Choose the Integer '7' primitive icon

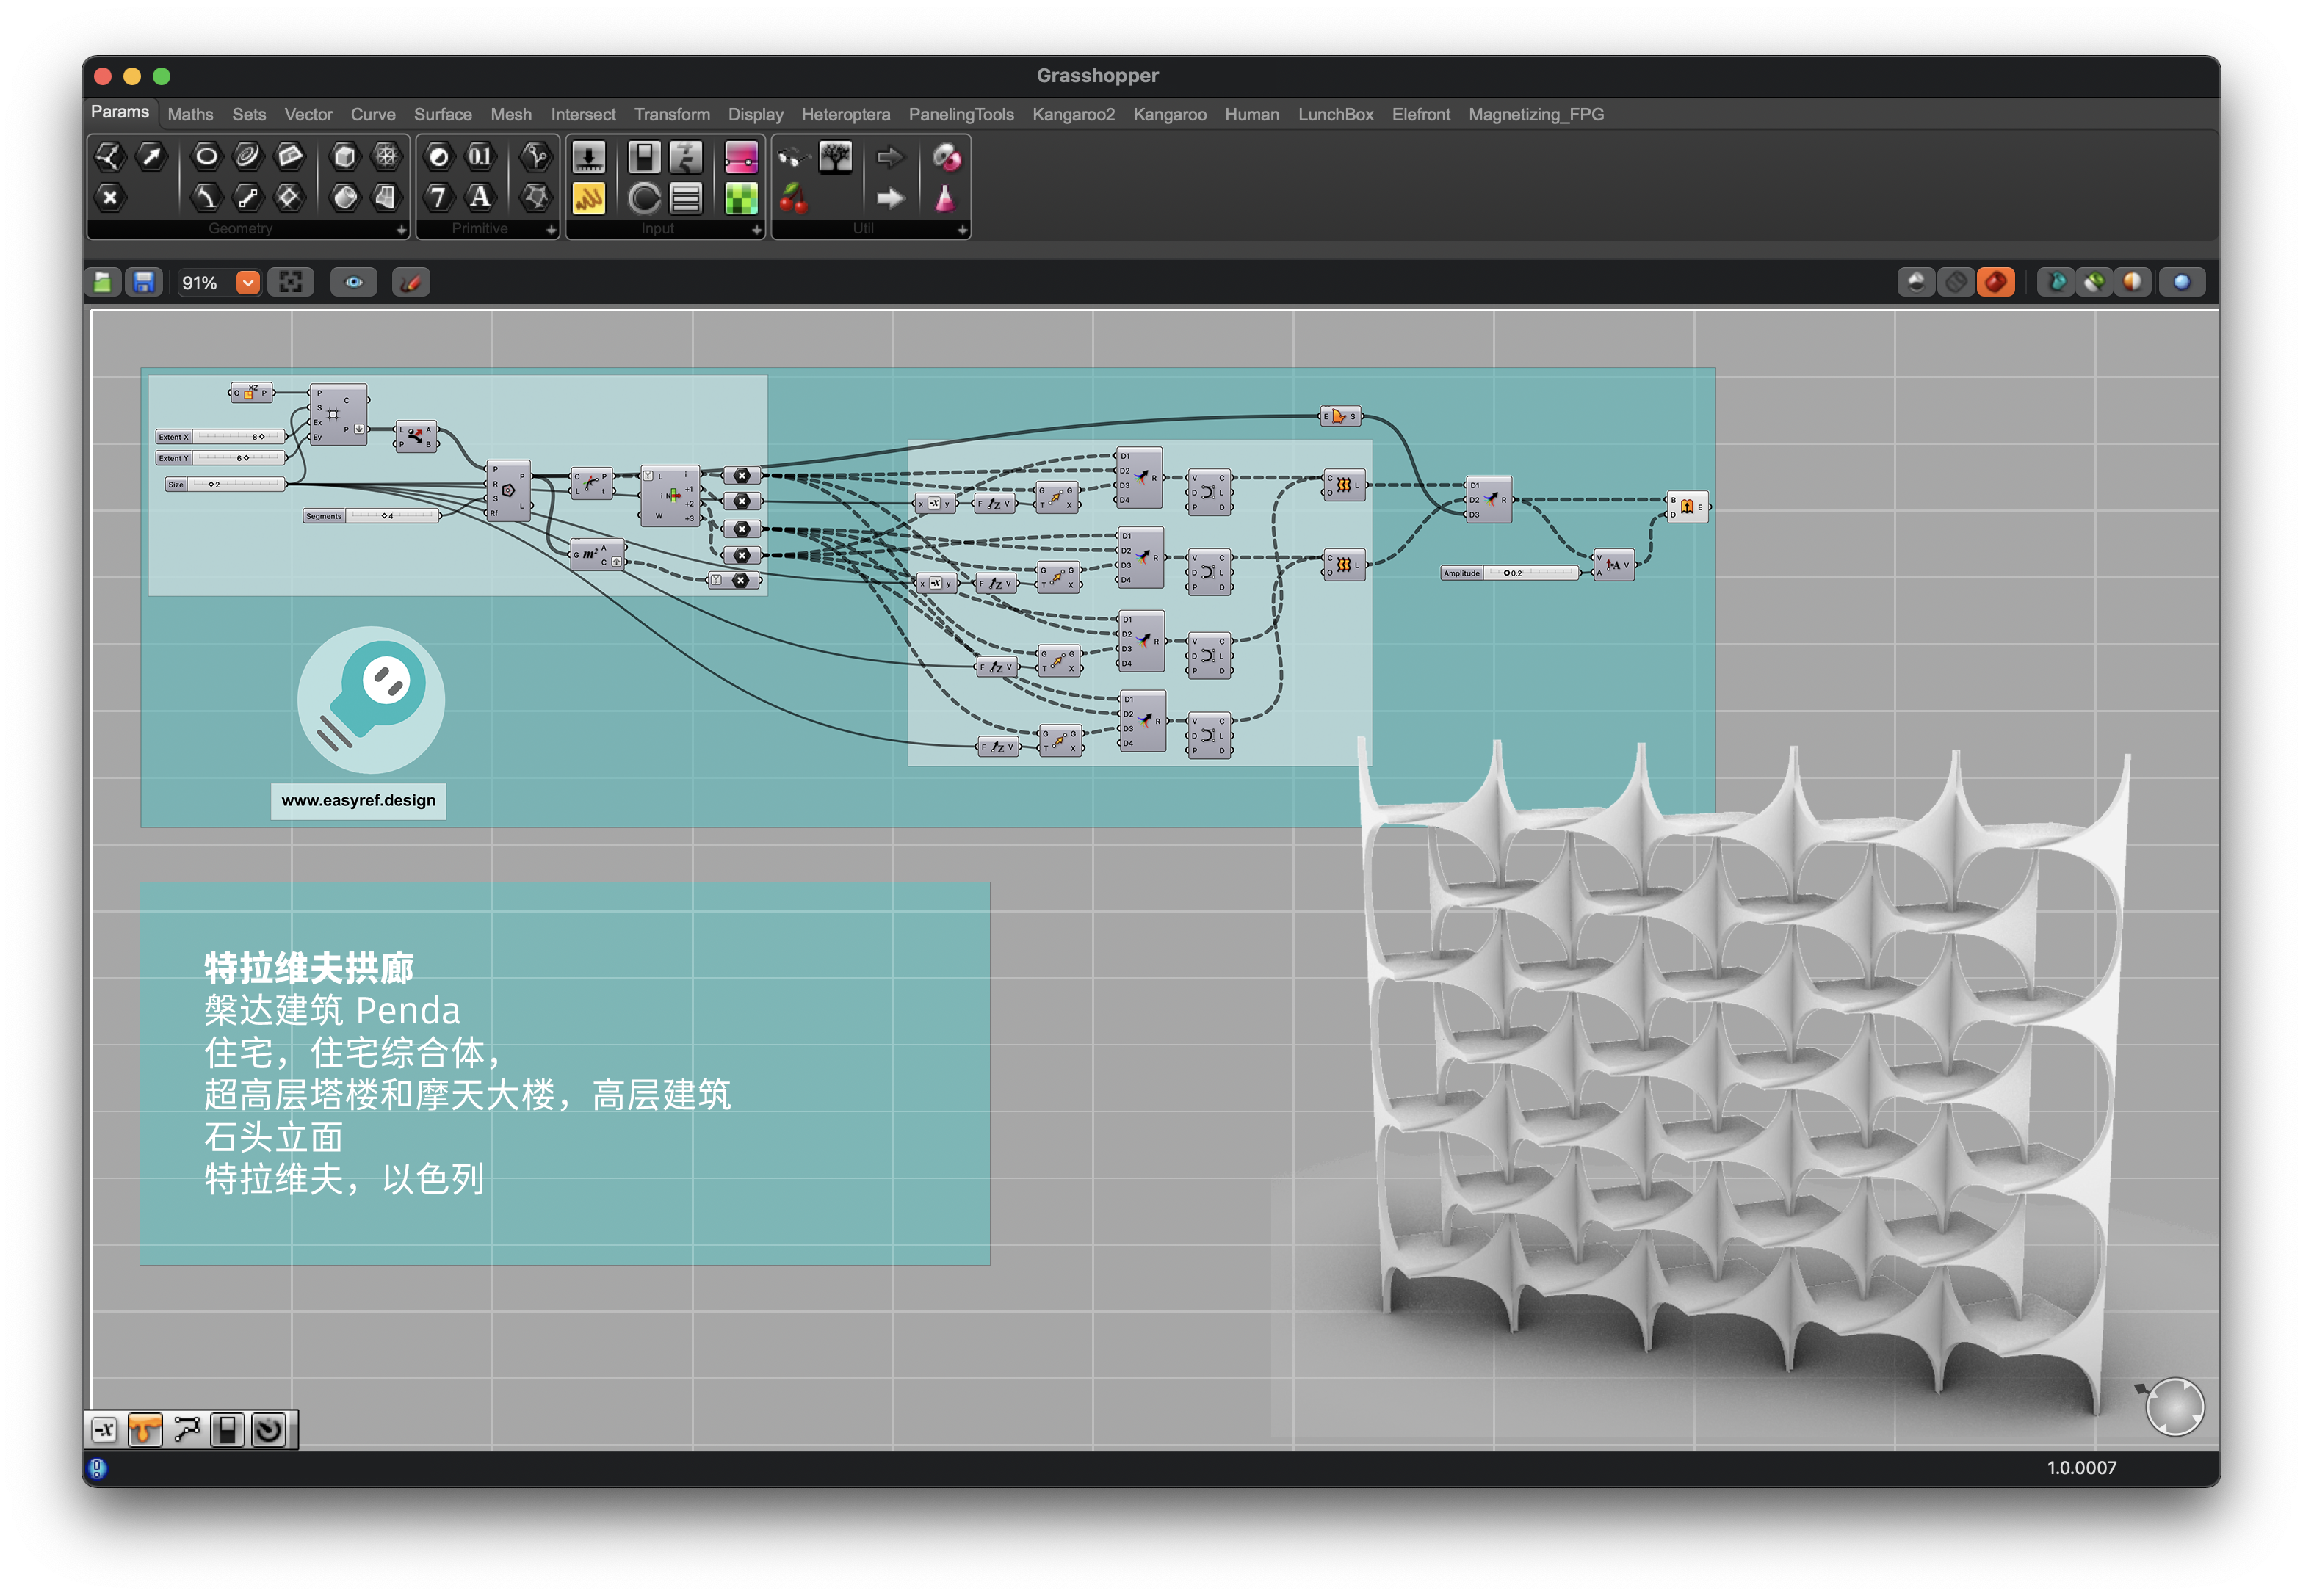[x=438, y=197]
